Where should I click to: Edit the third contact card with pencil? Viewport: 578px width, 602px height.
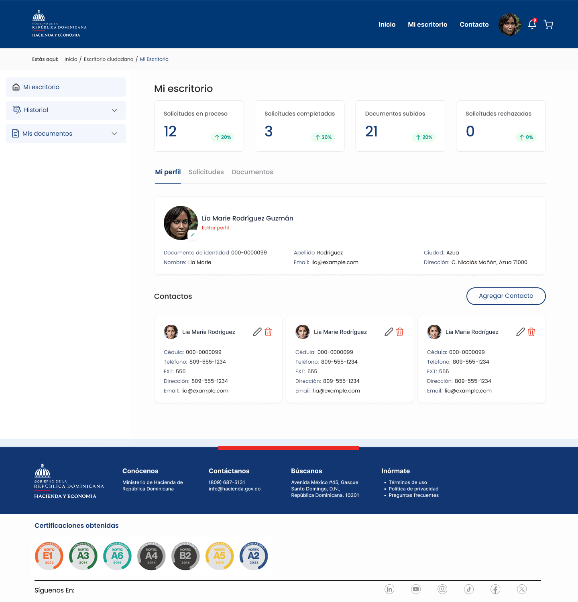pos(521,332)
